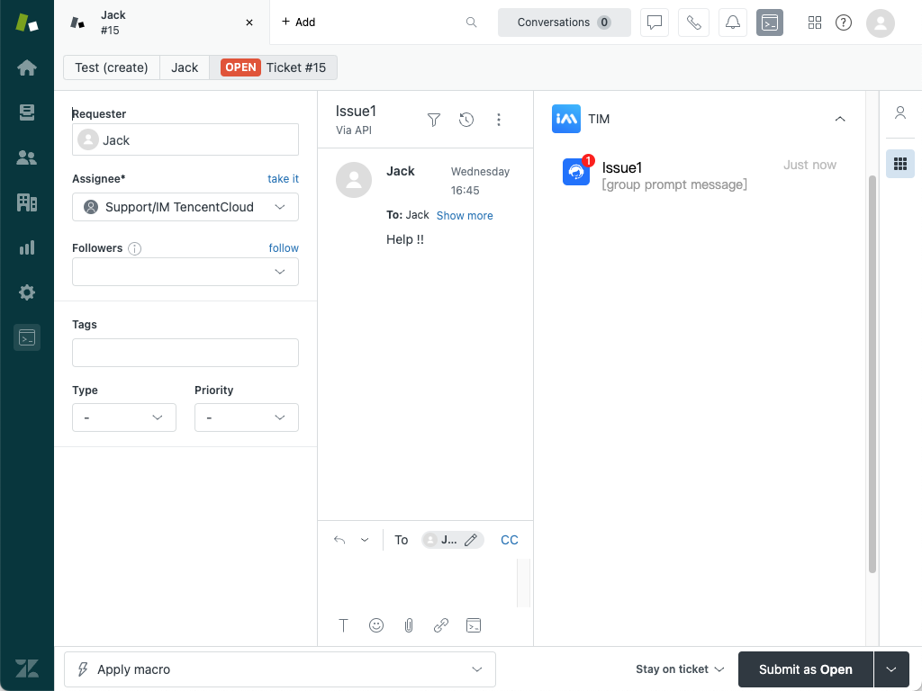Open the emoji picker in composer
The width and height of the screenshot is (922, 691).
coord(376,625)
